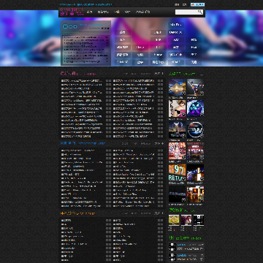Check first song checkbox in orange-titled list

coord(62,221)
